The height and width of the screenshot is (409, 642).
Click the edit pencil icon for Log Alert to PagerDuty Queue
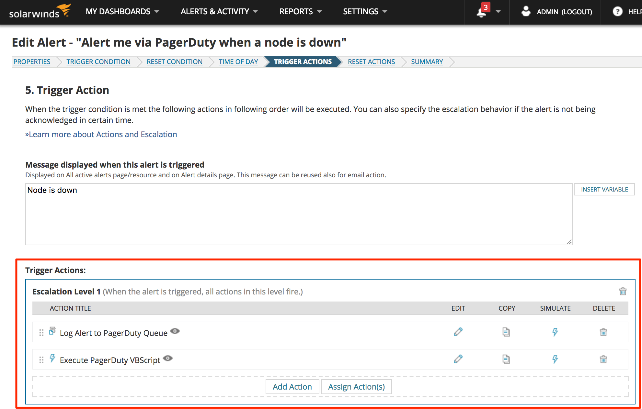(x=458, y=332)
